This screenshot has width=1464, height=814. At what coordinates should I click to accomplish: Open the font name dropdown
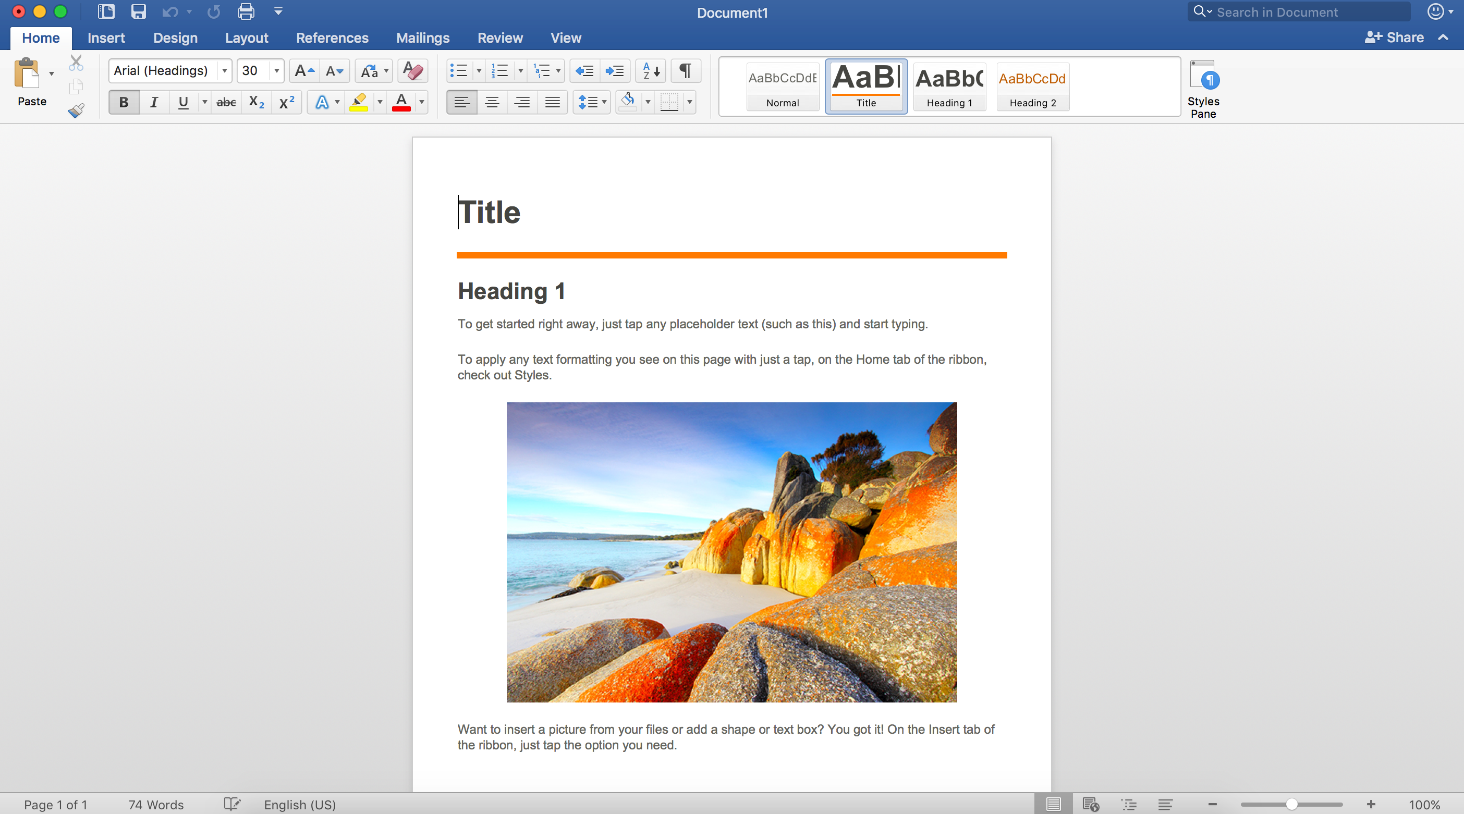pos(223,70)
